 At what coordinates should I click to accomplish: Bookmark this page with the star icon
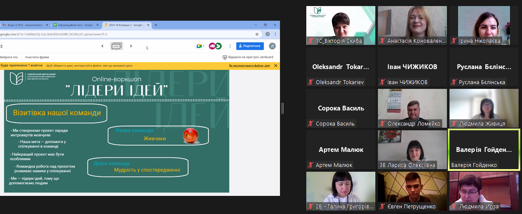click(x=257, y=34)
